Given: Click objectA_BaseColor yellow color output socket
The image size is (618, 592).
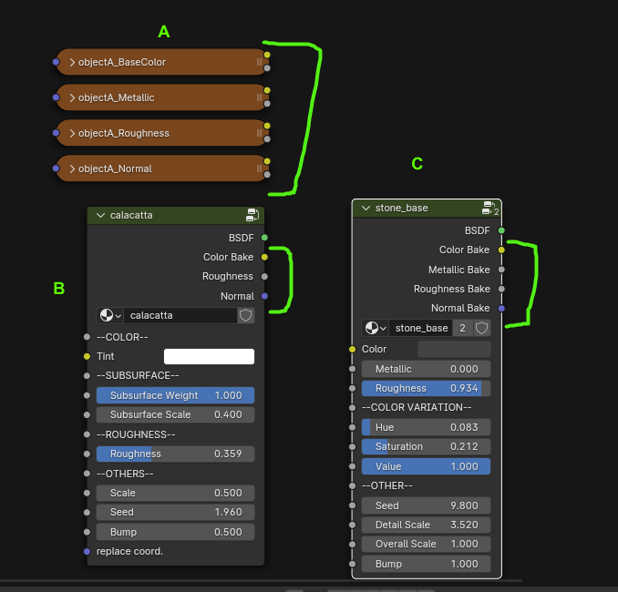Looking at the screenshot, I should [267, 55].
